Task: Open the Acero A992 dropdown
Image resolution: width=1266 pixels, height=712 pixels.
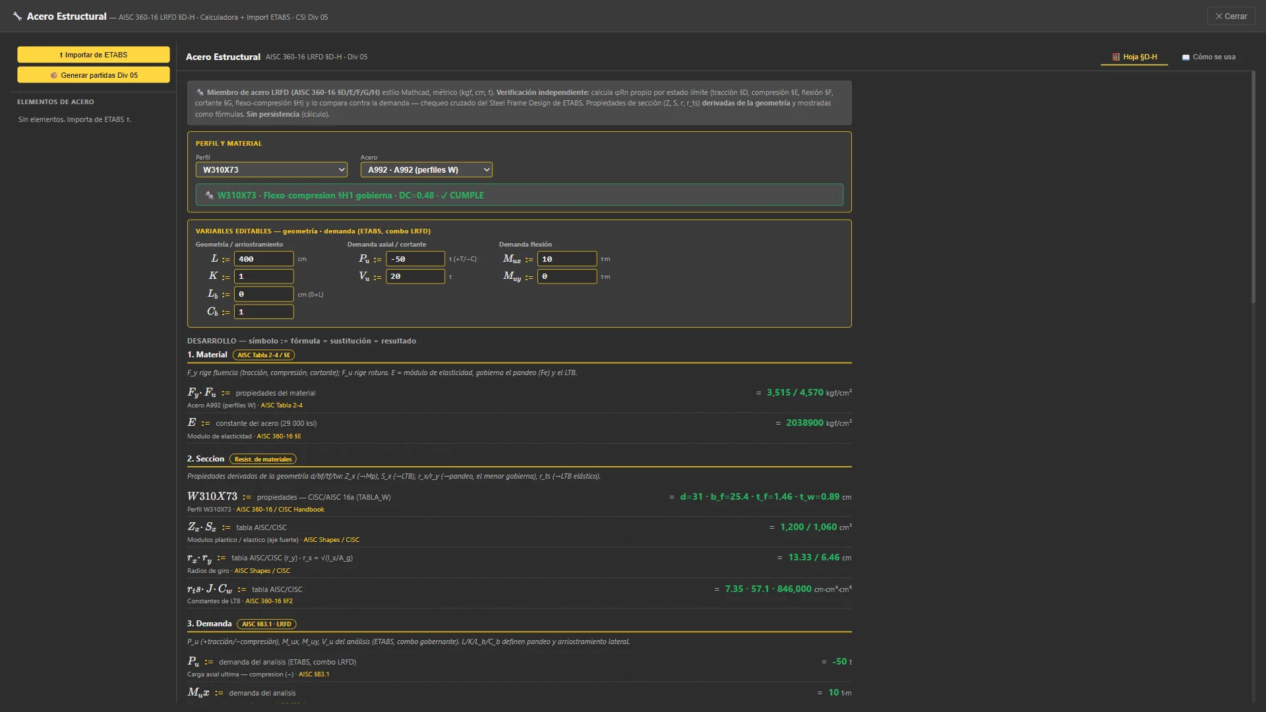Action: coord(427,170)
